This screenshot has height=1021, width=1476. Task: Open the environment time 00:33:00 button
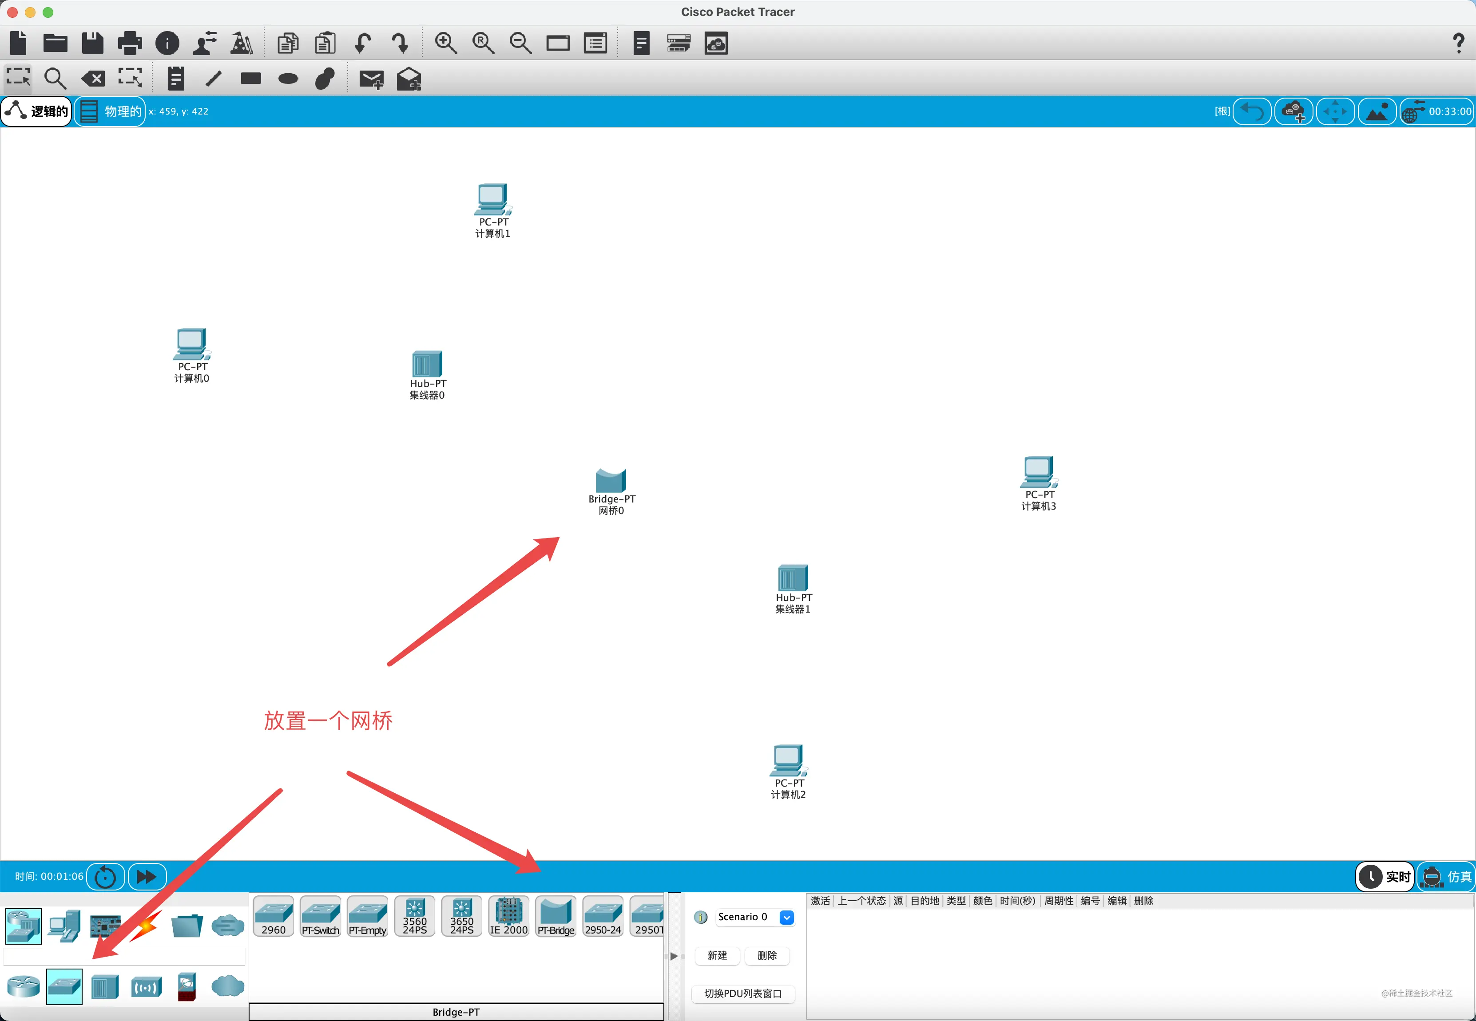(1437, 111)
